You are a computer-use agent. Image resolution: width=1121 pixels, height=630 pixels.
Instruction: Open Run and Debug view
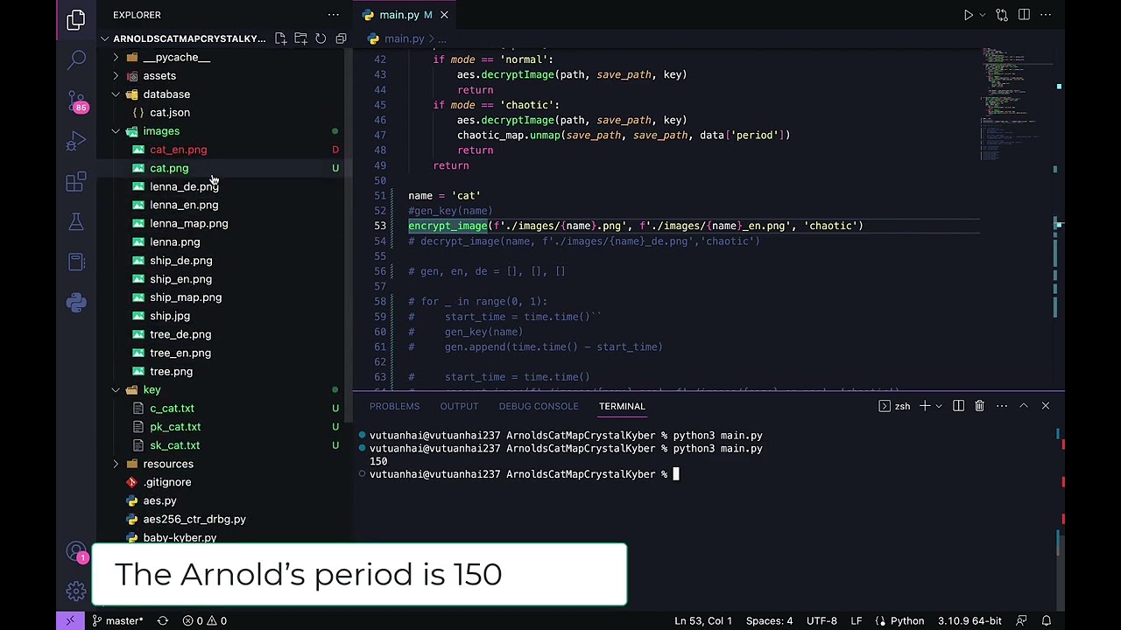pyautogui.click(x=76, y=142)
